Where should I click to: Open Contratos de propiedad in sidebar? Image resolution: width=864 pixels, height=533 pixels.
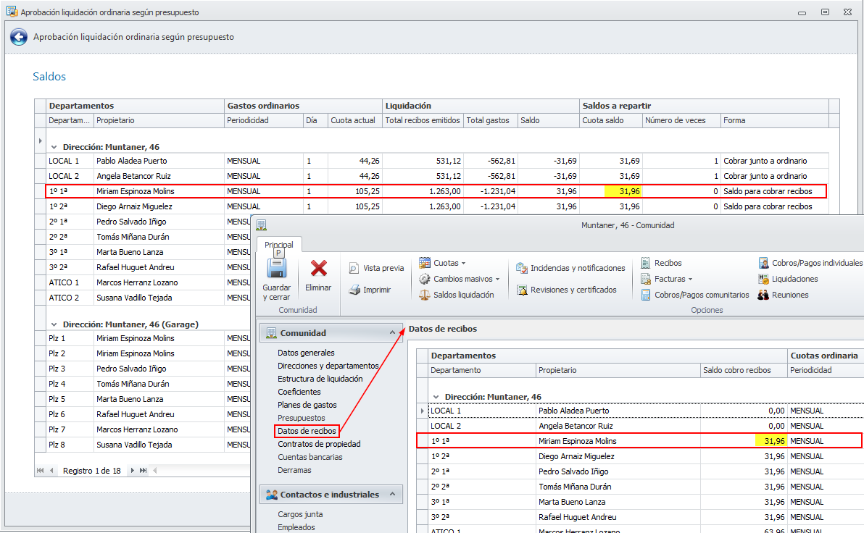point(319,444)
